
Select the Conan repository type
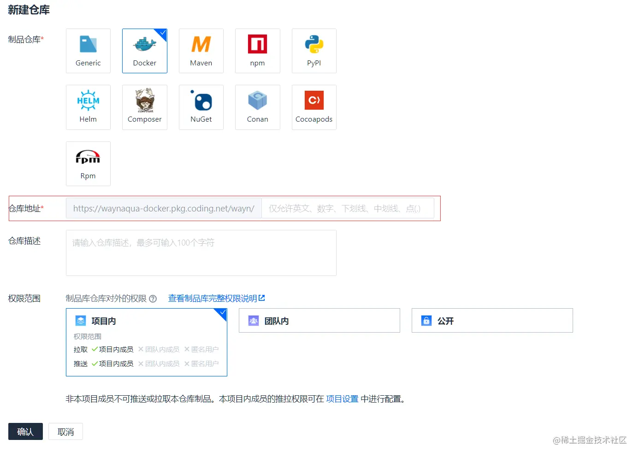click(257, 107)
